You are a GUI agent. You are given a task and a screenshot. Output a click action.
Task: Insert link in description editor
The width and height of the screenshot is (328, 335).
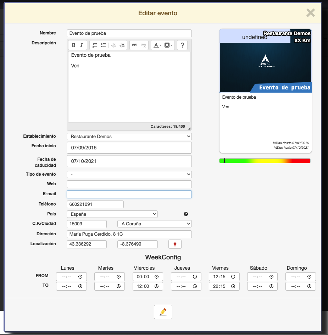pyautogui.click(x=135, y=45)
